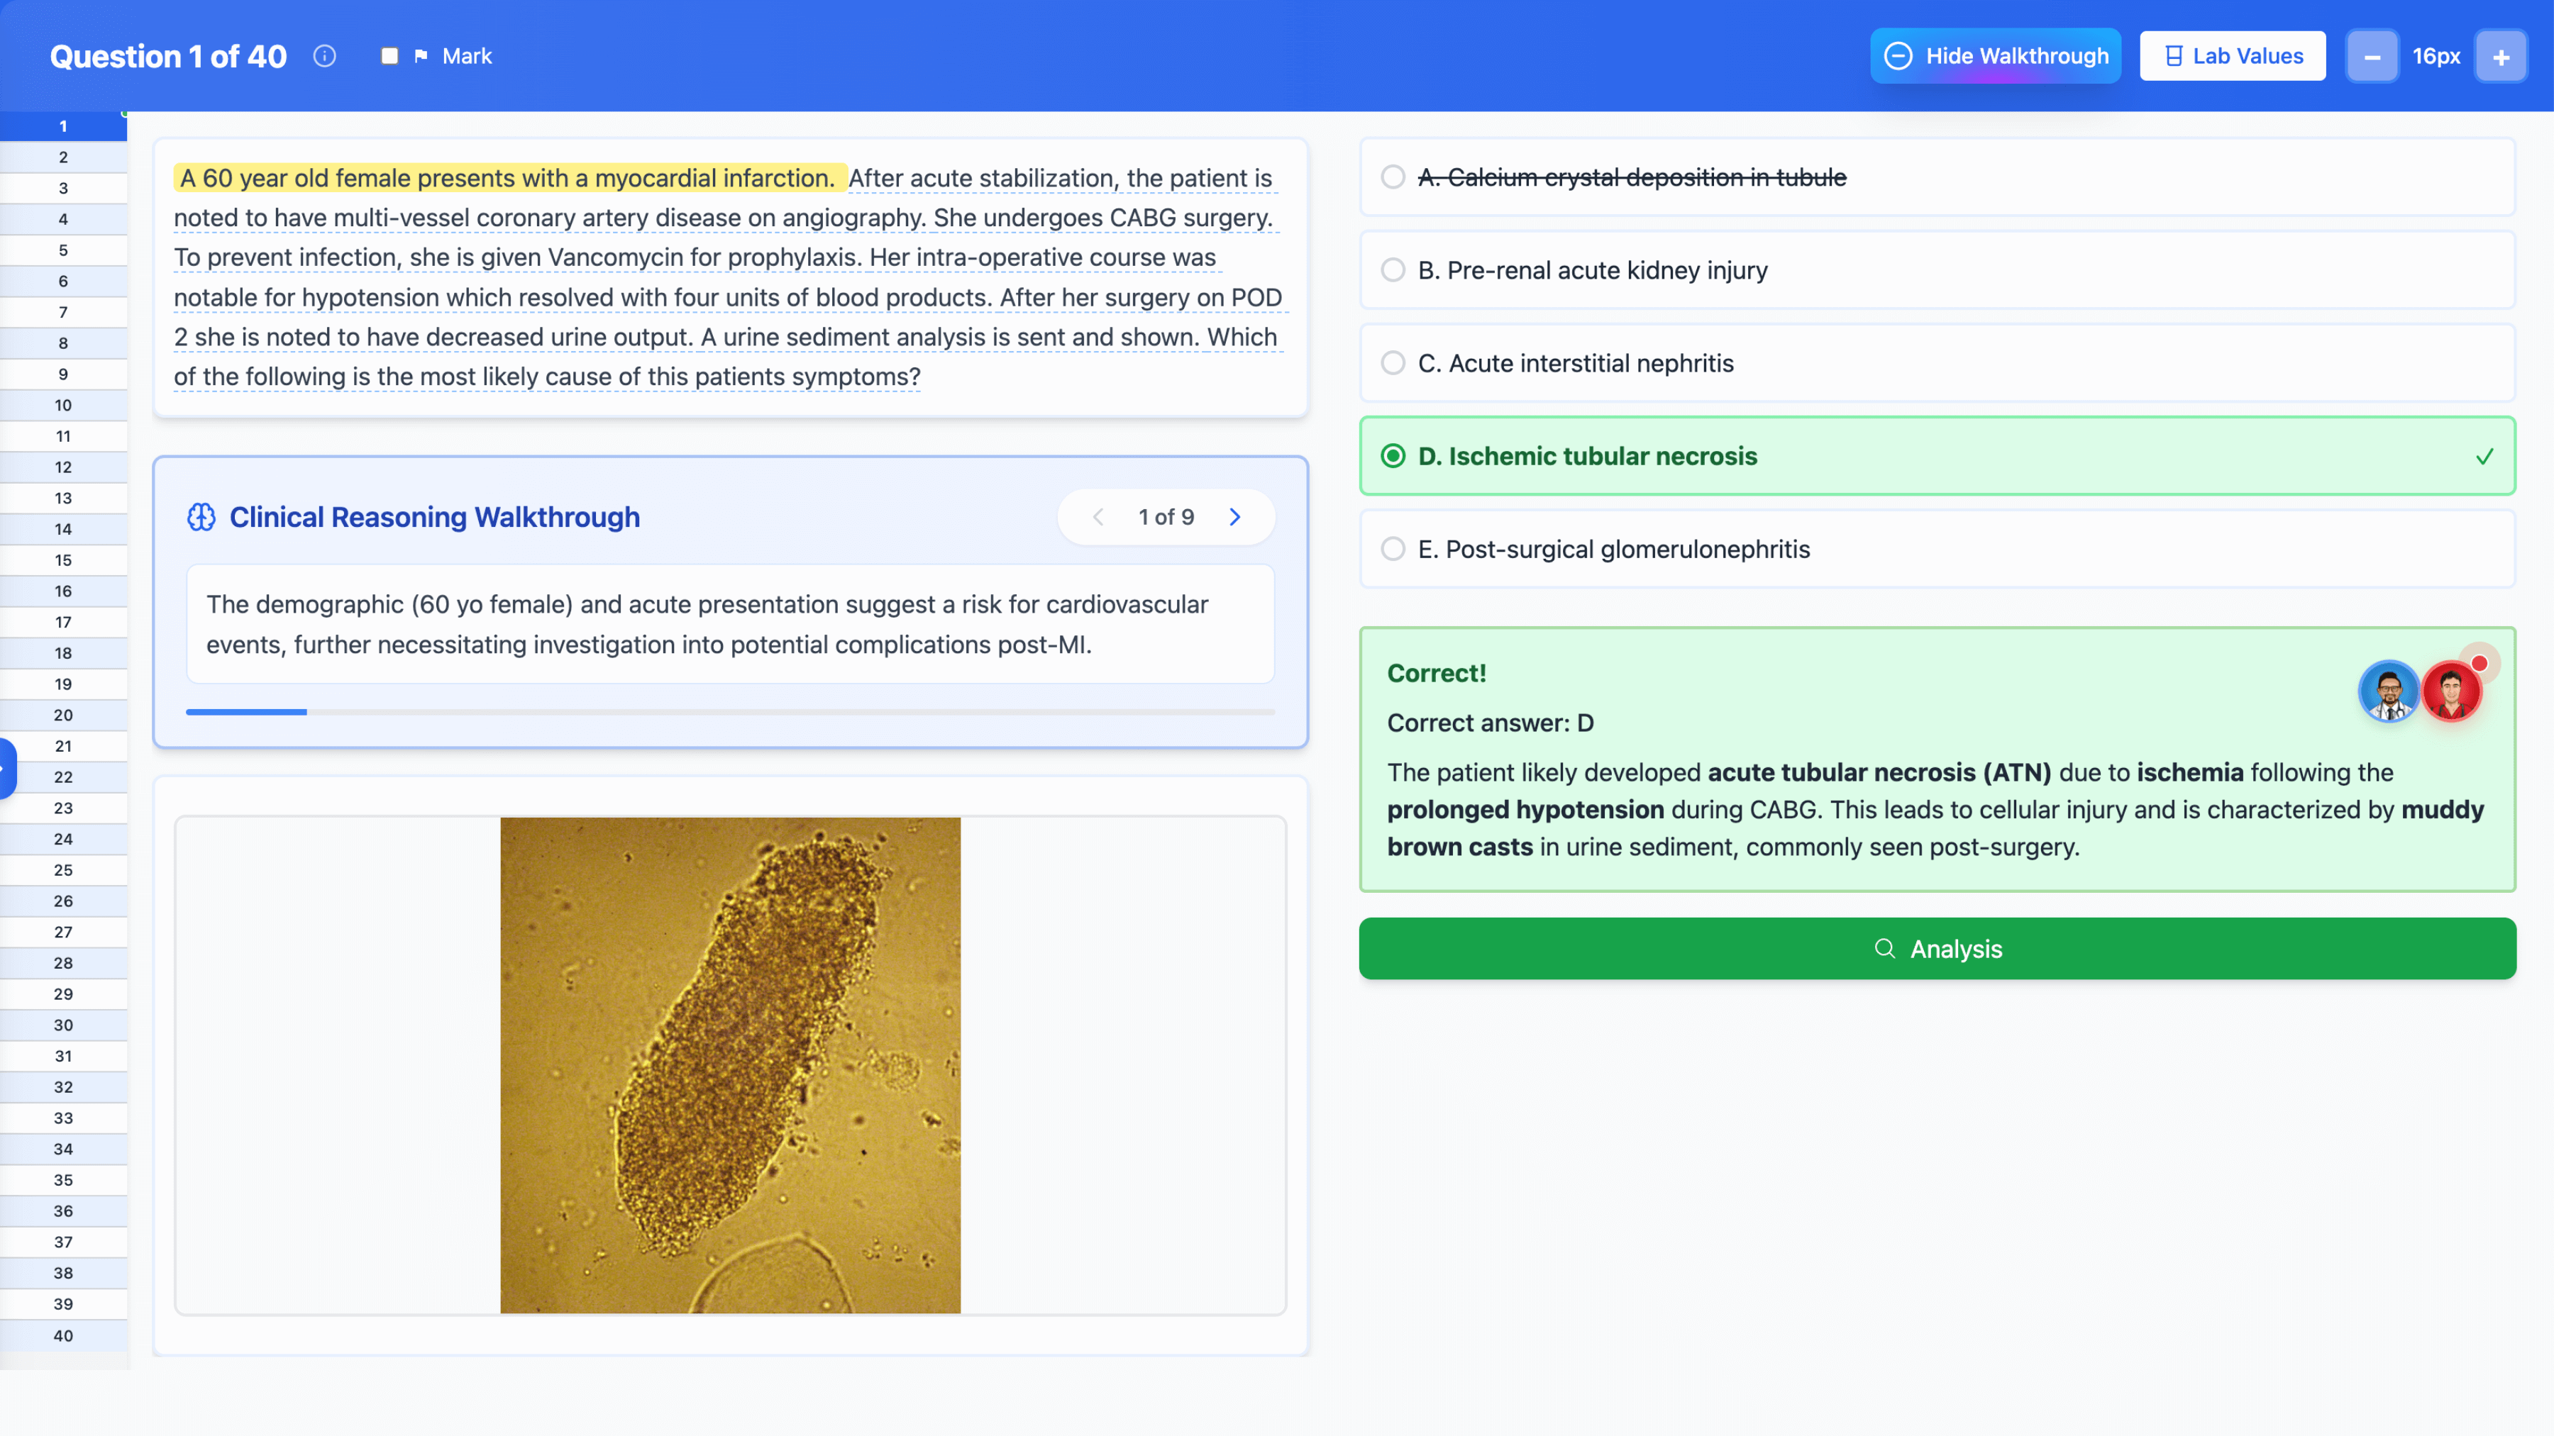The height and width of the screenshot is (1436, 2554).
Task: Increase font size with plus button
Action: tap(2501, 57)
